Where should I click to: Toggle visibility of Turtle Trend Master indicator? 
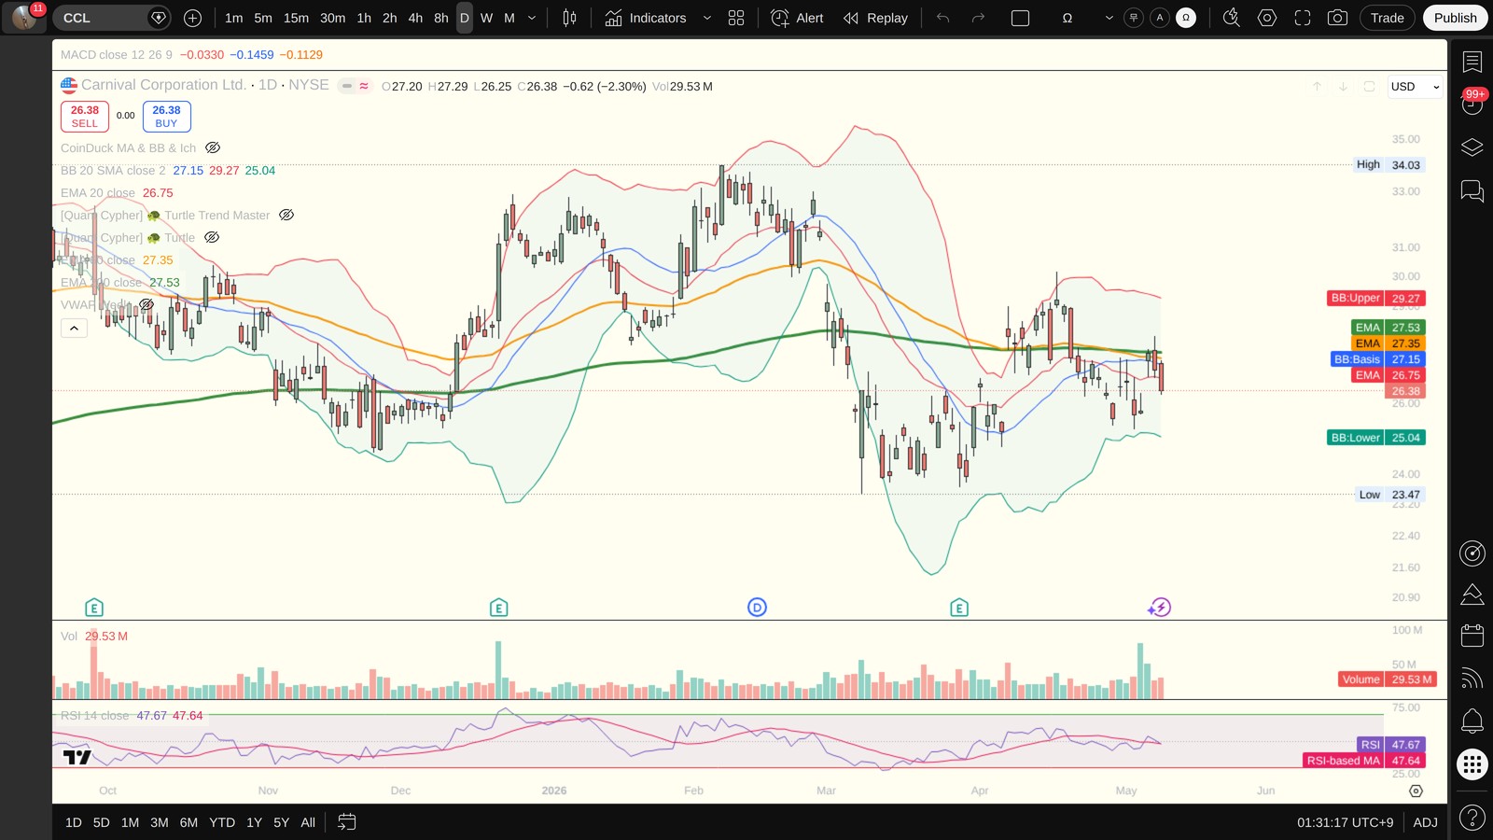(286, 215)
